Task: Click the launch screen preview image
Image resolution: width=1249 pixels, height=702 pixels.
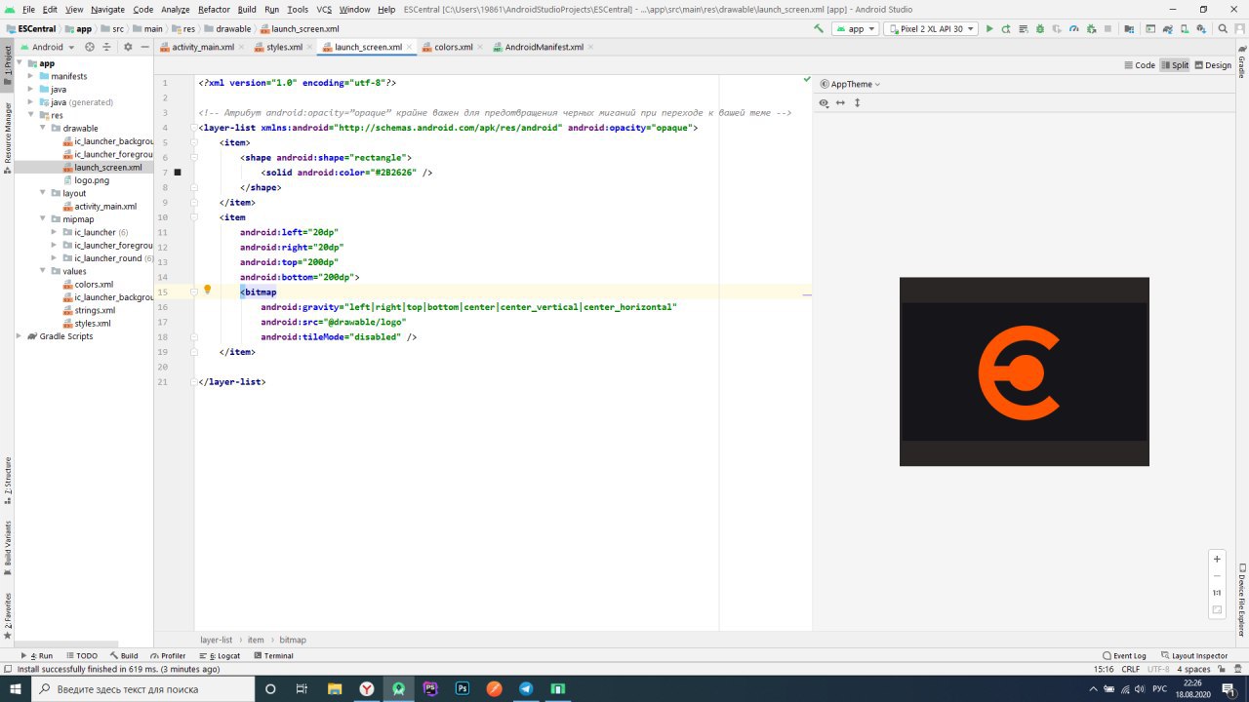Action: point(1025,371)
